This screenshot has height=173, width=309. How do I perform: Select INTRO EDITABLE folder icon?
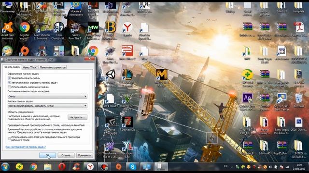point(299,149)
